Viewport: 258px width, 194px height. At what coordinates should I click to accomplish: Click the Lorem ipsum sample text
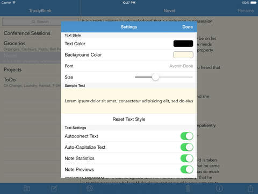tap(129, 101)
